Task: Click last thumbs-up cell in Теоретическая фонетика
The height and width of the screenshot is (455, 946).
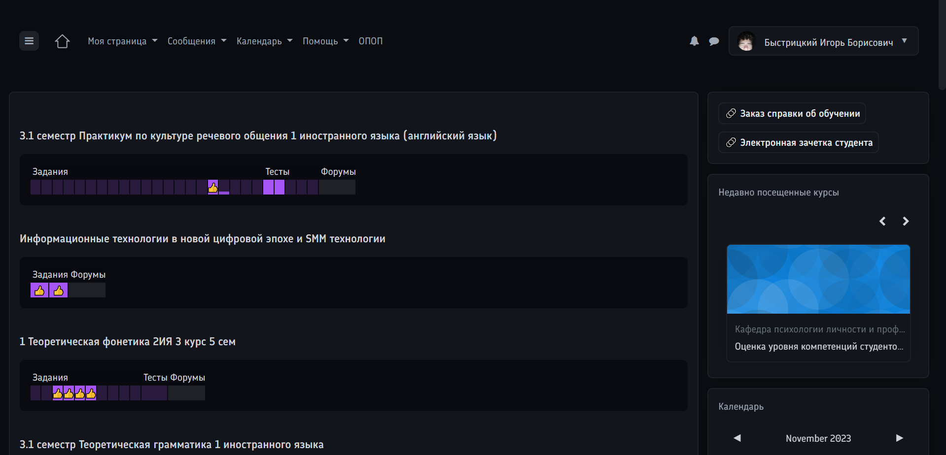Action: [91, 393]
